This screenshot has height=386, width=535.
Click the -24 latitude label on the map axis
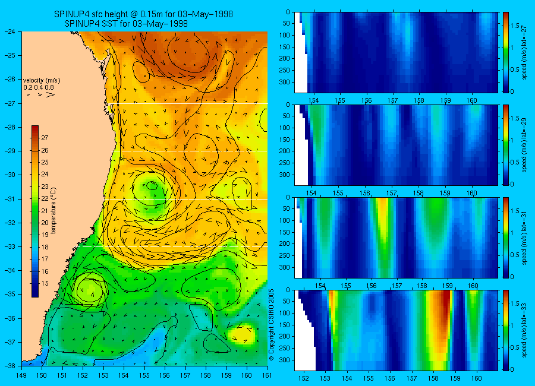[x=10, y=31]
